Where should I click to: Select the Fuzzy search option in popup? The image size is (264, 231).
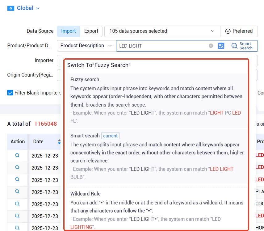click(x=157, y=100)
